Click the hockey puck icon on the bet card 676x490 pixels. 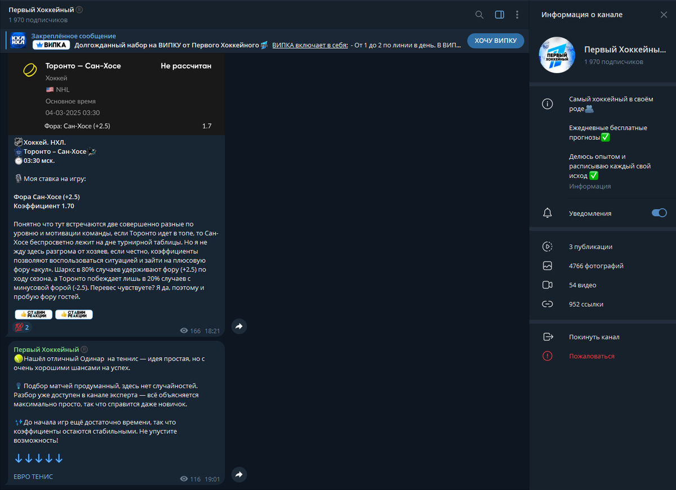pyautogui.click(x=30, y=70)
